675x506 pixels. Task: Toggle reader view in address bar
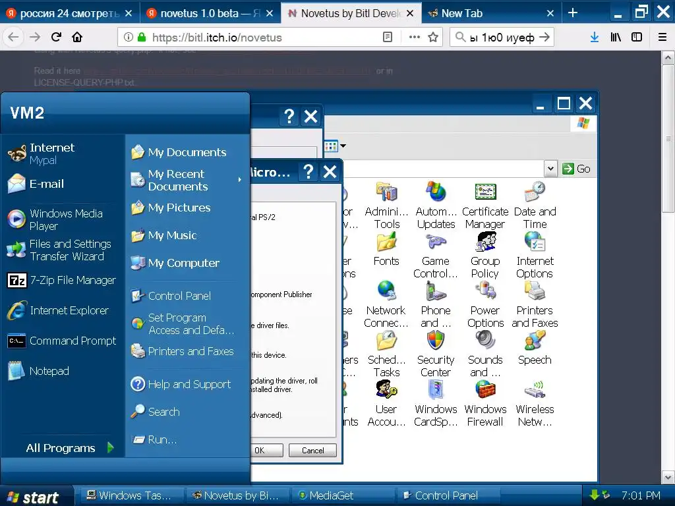click(x=388, y=37)
